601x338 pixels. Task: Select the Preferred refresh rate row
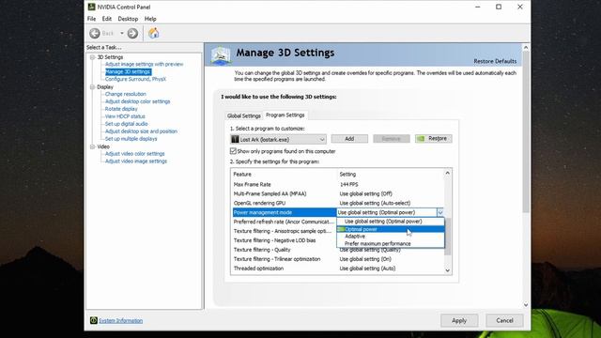click(x=284, y=222)
